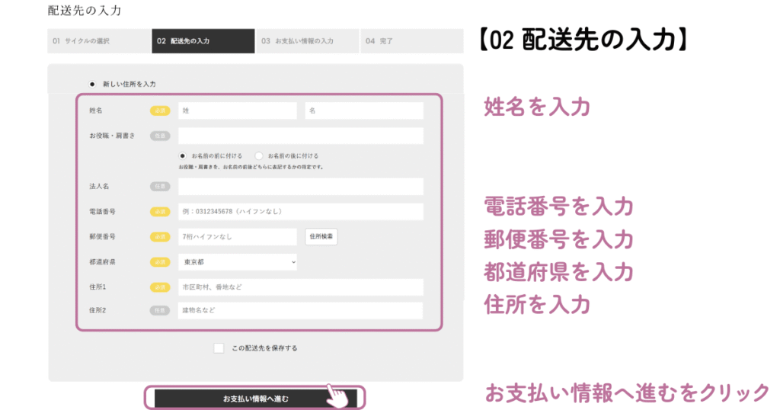Click the 法人名 input field
The height and width of the screenshot is (410, 780).
point(300,187)
